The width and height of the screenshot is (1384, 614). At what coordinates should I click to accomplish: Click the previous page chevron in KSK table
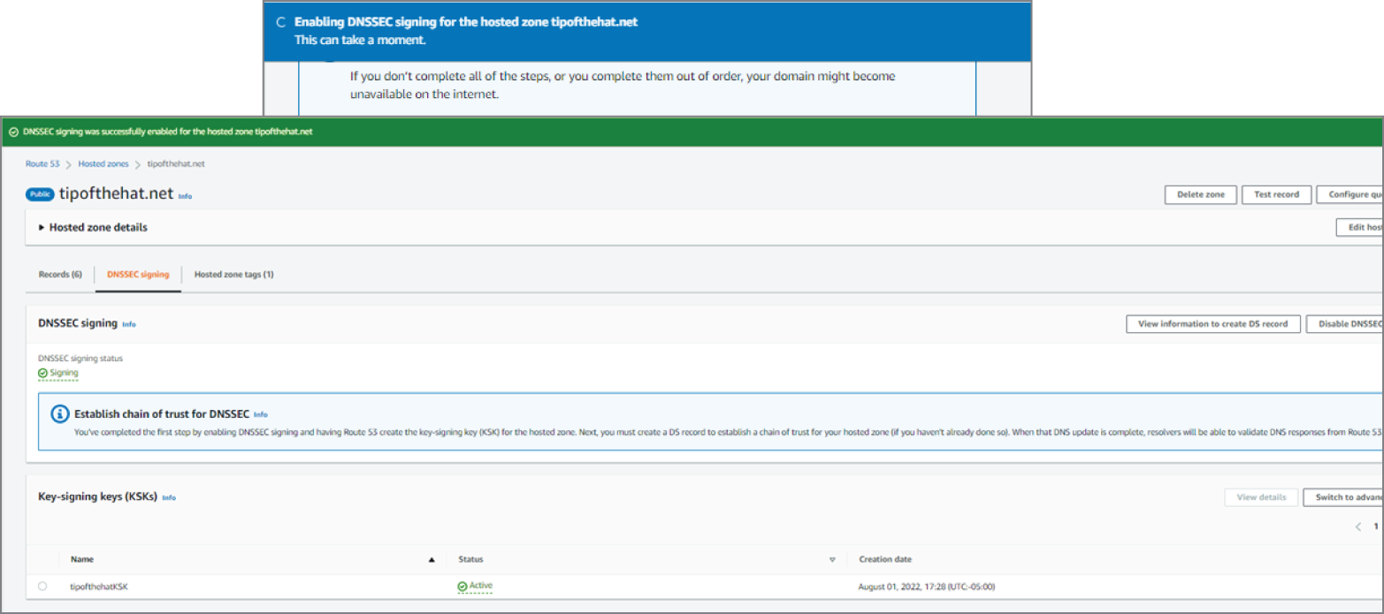pyautogui.click(x=1357, y=527)
